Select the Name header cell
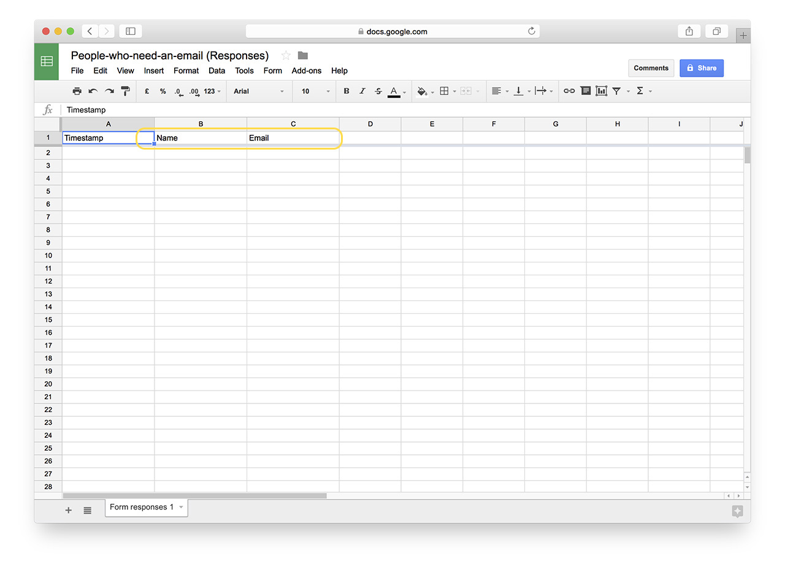This screenshot has height=572, width=785. pyautogui.click(x=201, y=138)
